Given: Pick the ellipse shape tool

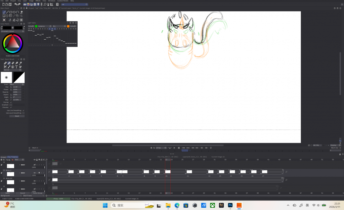Looking at the screenshot, I should pos(14,12).
